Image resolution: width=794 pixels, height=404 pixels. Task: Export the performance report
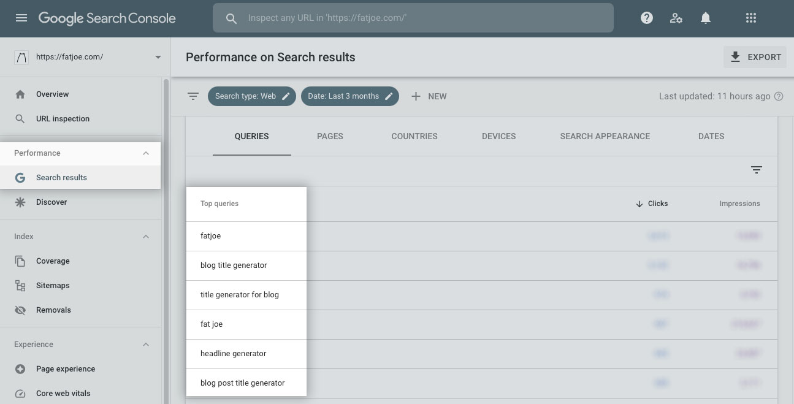pos(755,56)
